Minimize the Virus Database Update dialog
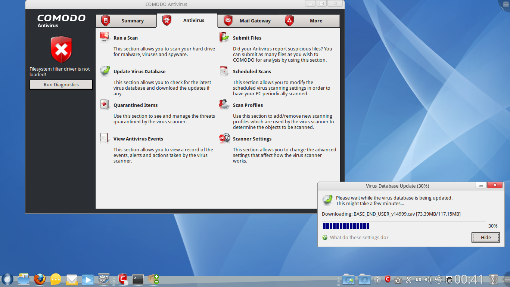The width and height of the screenshot is (510, 287). point(481,185)
